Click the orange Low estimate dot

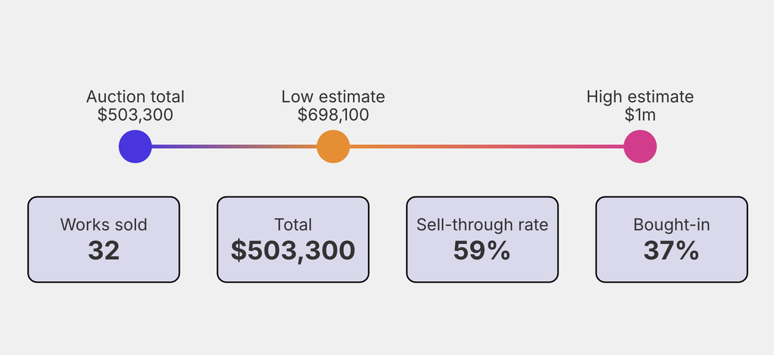pos(333,147)
